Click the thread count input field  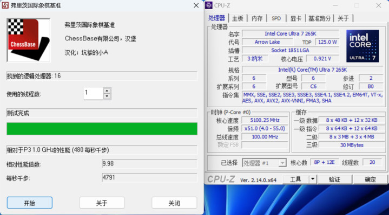(x=94, y=93)
